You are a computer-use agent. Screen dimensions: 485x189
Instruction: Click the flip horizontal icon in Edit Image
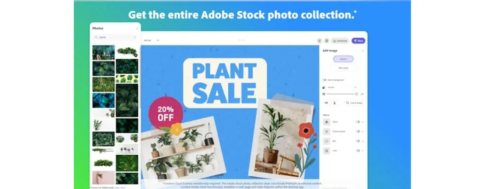(x=326, y=103)
